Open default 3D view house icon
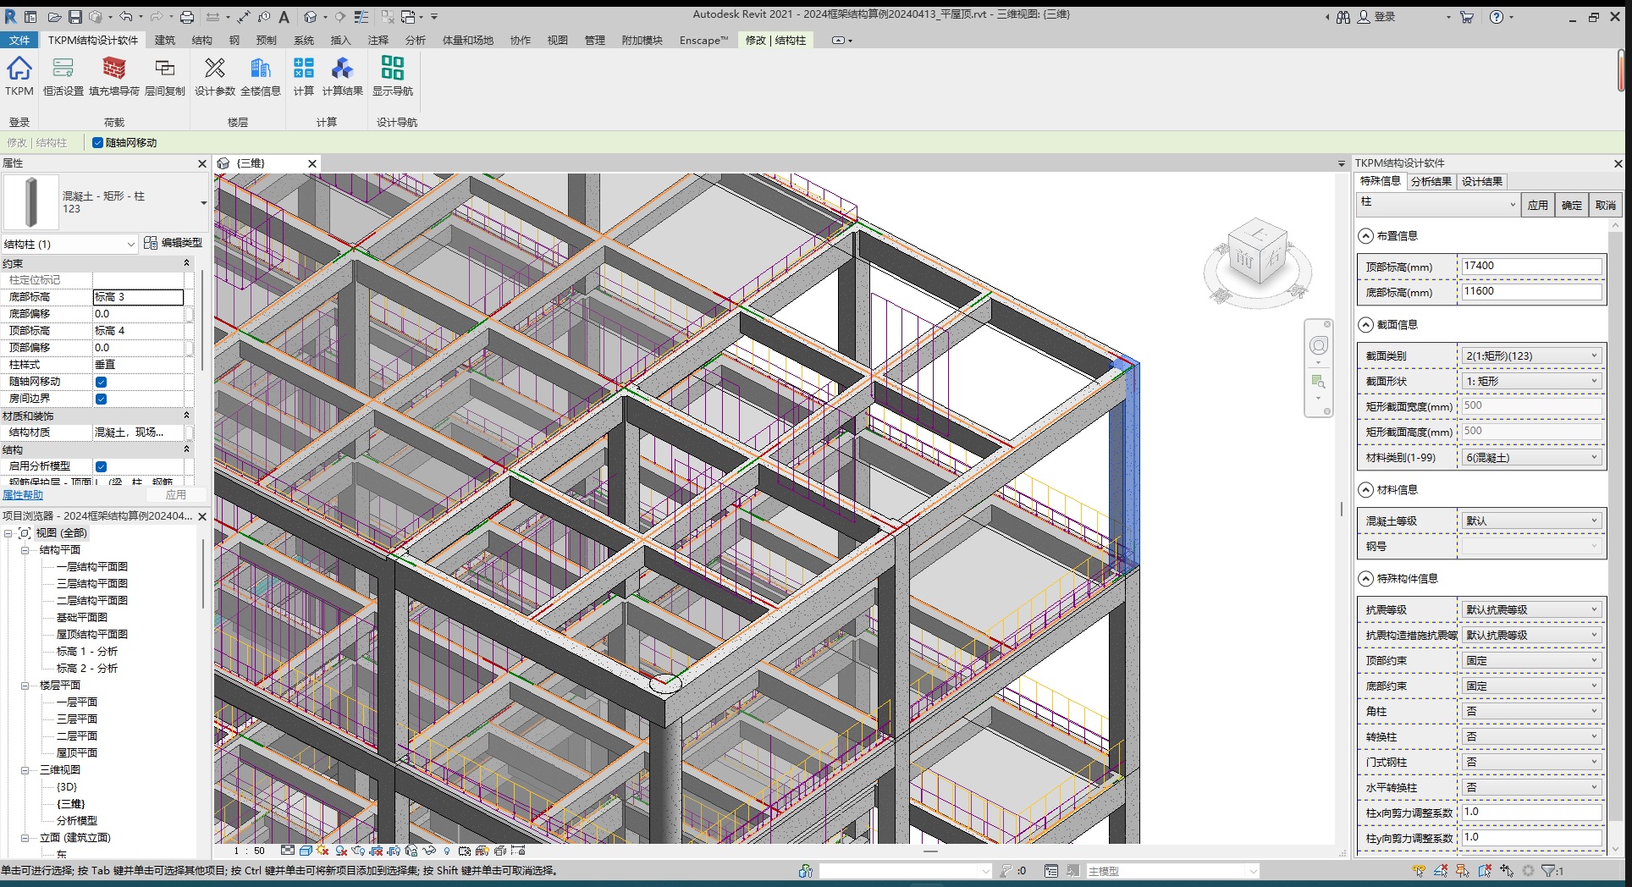1632x887 pixels. pos(311,17)
